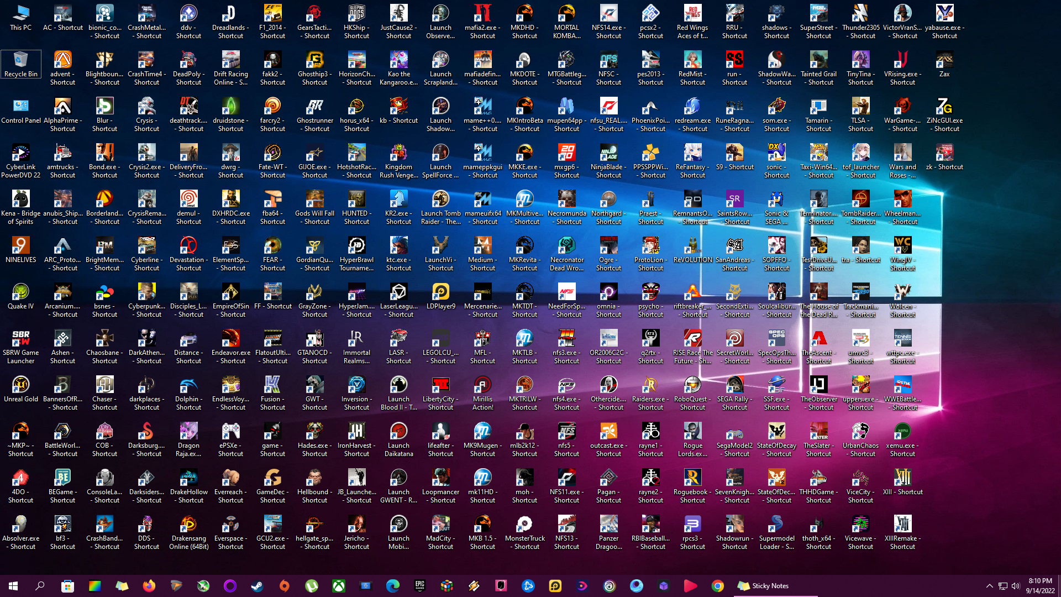Select SanAndreas - Shortcut icon
1061x597 pixels.
(735, 254)
